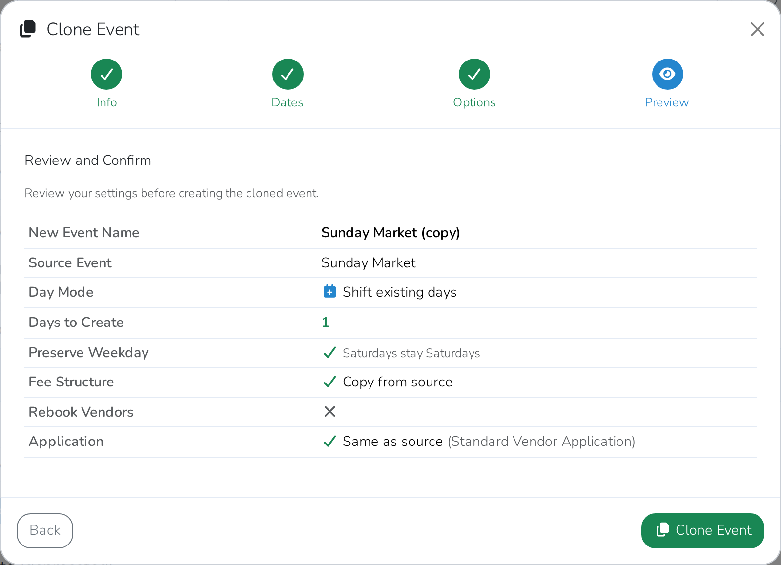
Task: Click the 'Source Event' label
Action: tap(70, 263)
